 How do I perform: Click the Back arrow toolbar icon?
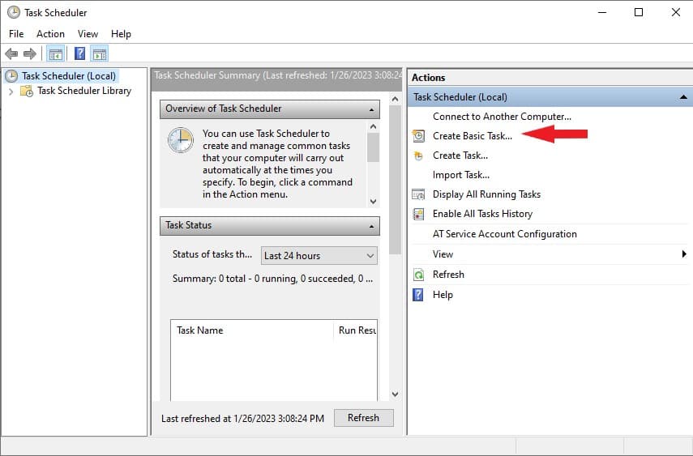tap(11, 54)
